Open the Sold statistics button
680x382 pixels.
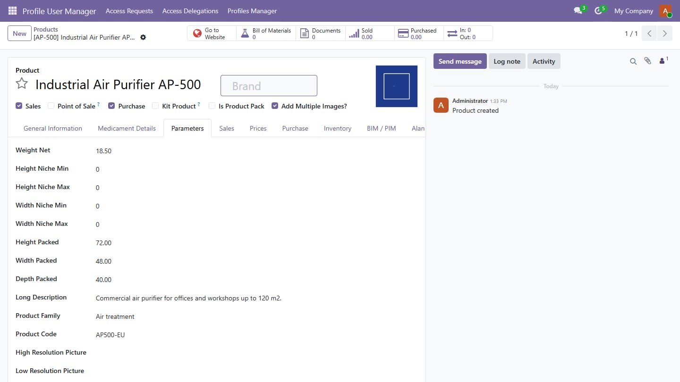coord(370,33)
